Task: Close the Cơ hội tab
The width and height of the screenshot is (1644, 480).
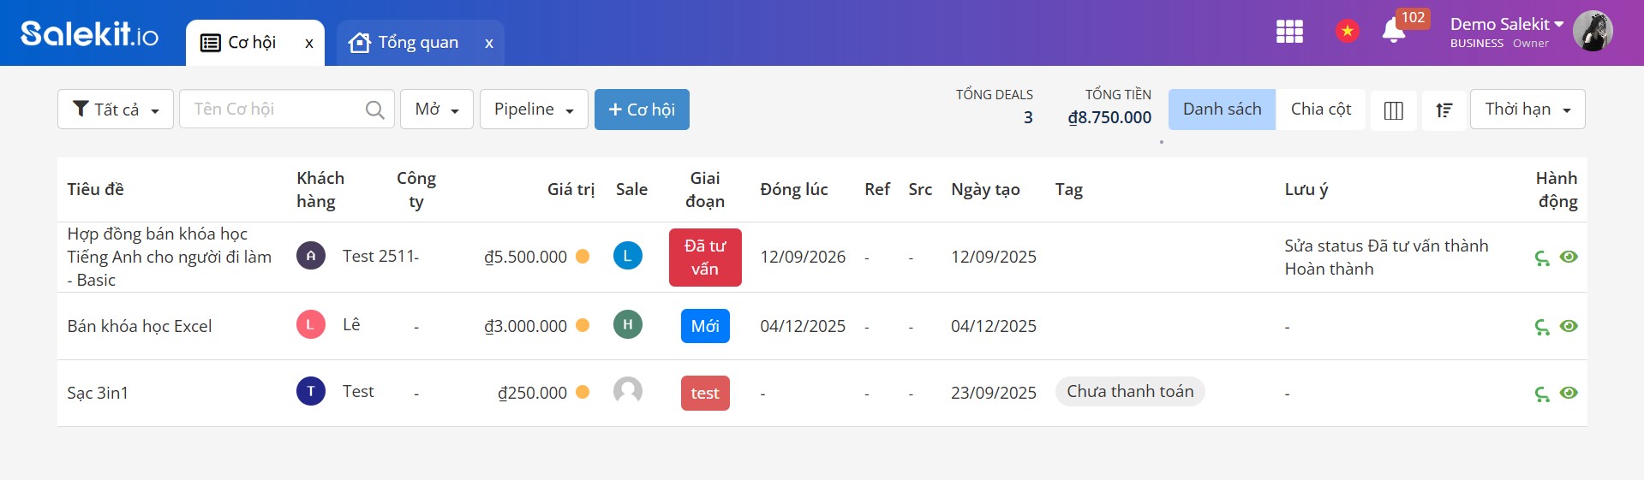Action: [309, 44]
